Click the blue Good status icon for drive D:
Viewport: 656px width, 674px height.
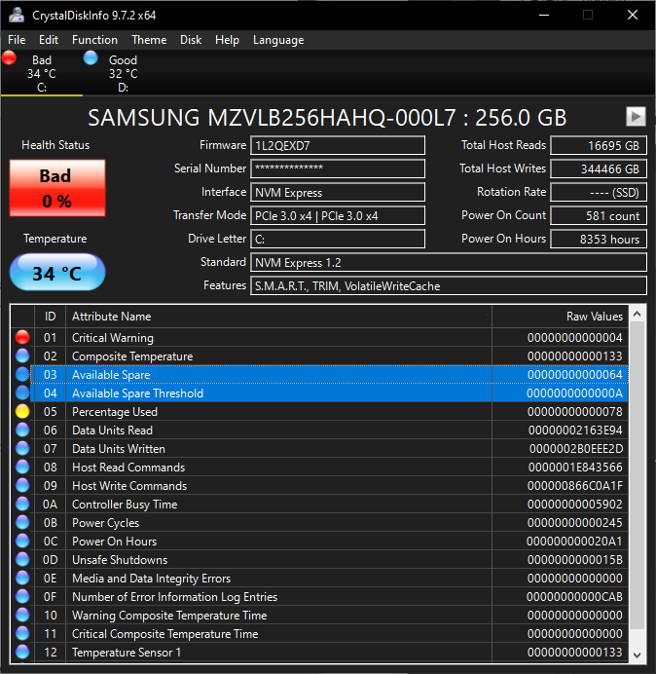[91, 58]
